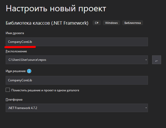Screen dimensions: 166x128
Task: Expand the Расположение dropdown arrow
Action: [146, 60]
